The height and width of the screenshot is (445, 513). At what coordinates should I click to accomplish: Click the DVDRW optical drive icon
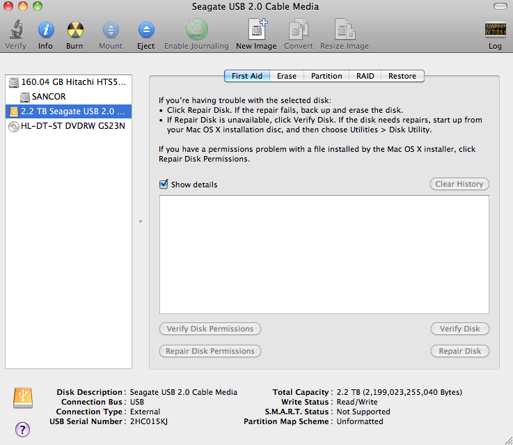click(x=14, y=126)
